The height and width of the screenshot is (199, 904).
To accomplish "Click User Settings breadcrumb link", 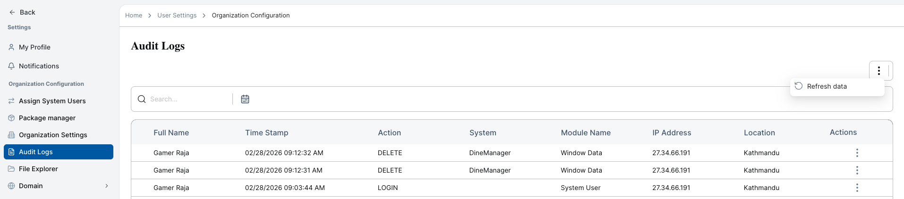I will tap(177, 16).
